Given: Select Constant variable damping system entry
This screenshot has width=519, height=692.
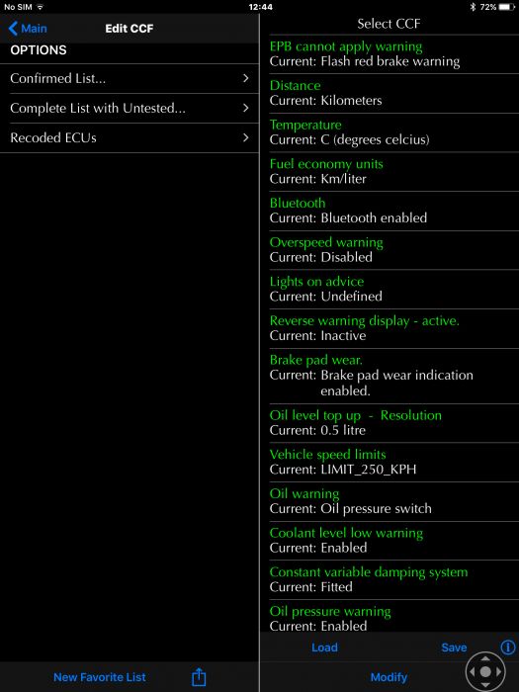Looking at the screenshot, I should (394, 579).
